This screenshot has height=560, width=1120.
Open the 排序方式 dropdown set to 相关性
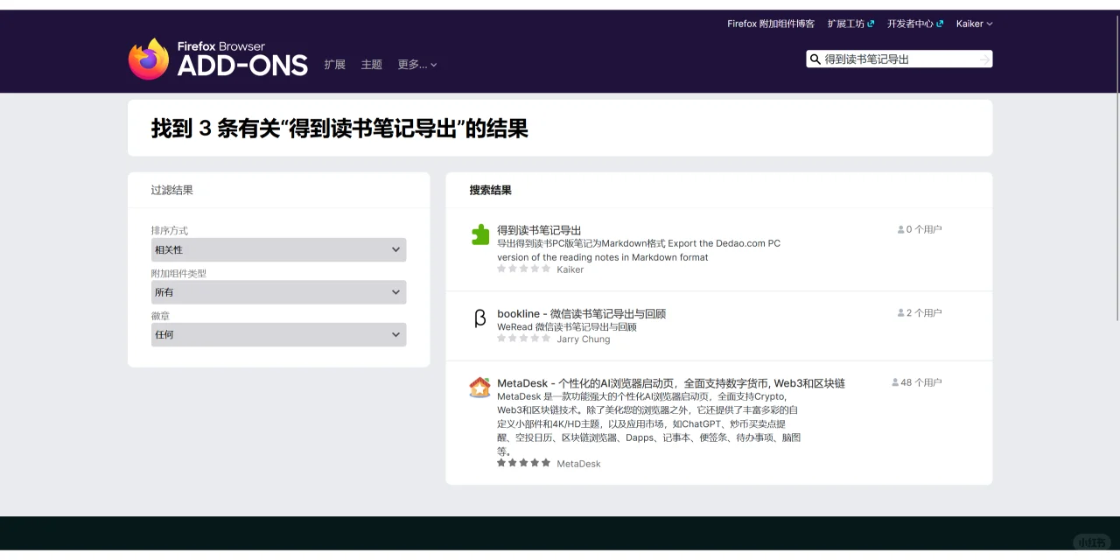click(x=278, y=249)
